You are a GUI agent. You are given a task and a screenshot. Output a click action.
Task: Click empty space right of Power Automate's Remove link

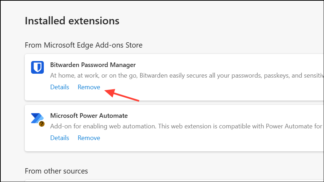pyautogui.click(x=212, y=138)
